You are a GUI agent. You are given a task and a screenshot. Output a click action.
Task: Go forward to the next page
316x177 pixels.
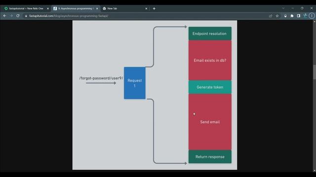tap(11, 16)
